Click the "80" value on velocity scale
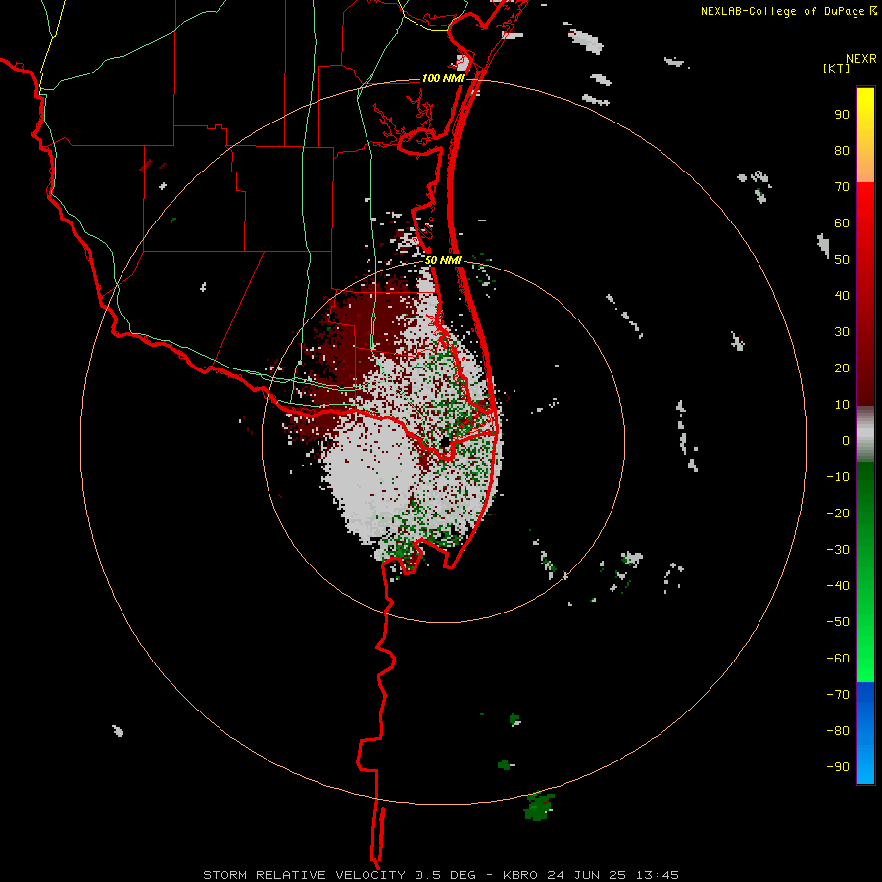Image resolution: width=882 pixels, height=882 pixels. point(842,150)
